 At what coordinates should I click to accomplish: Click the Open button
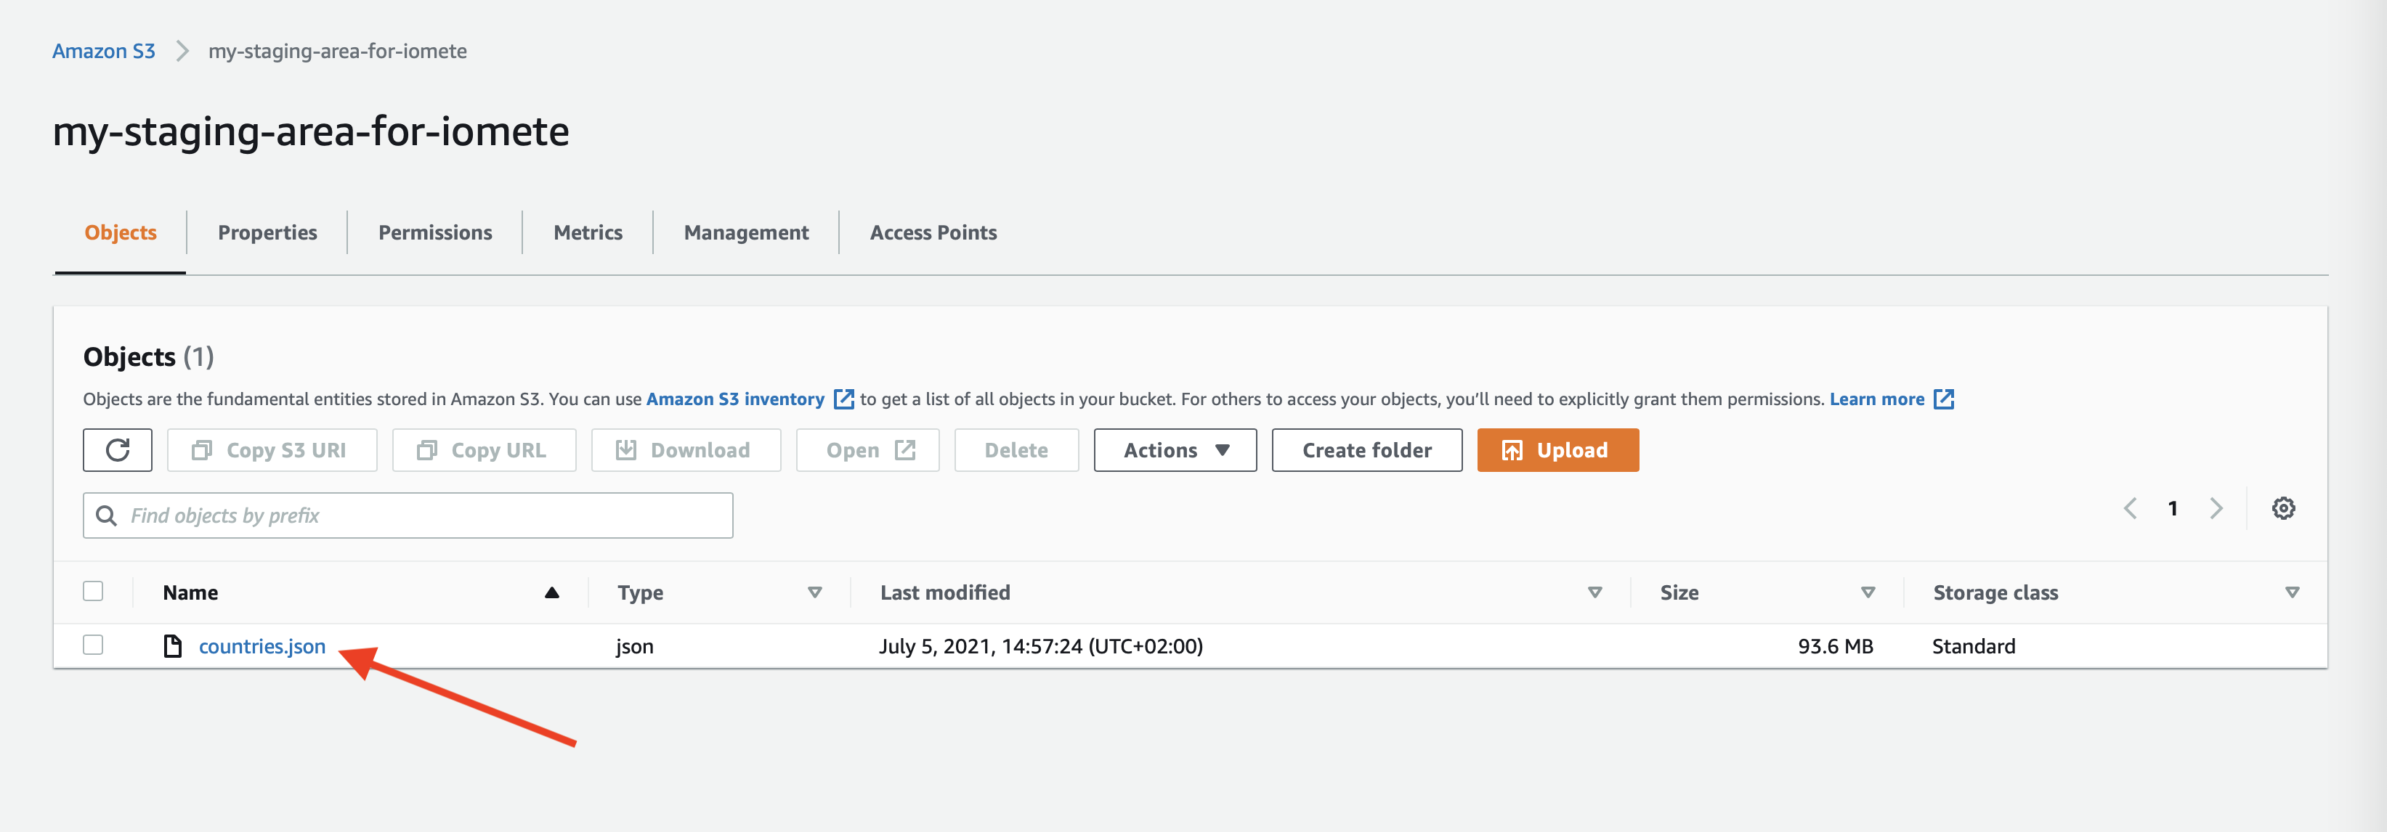coord(867,450)
